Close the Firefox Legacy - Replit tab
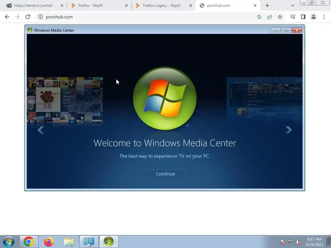The image size is (331, 248). [191, 6]
